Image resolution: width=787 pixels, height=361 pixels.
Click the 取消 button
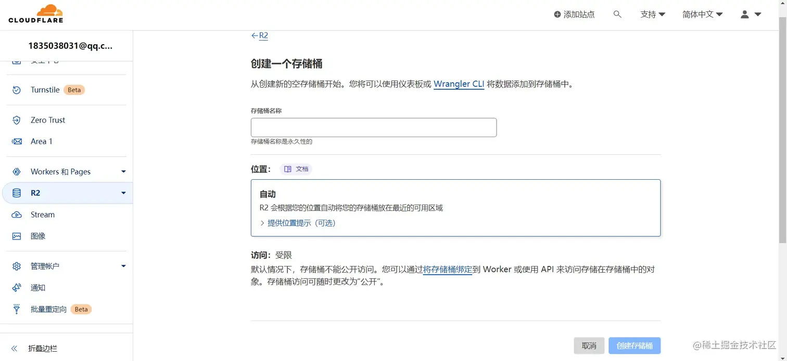pyautogui.click(x=589, y=346)
